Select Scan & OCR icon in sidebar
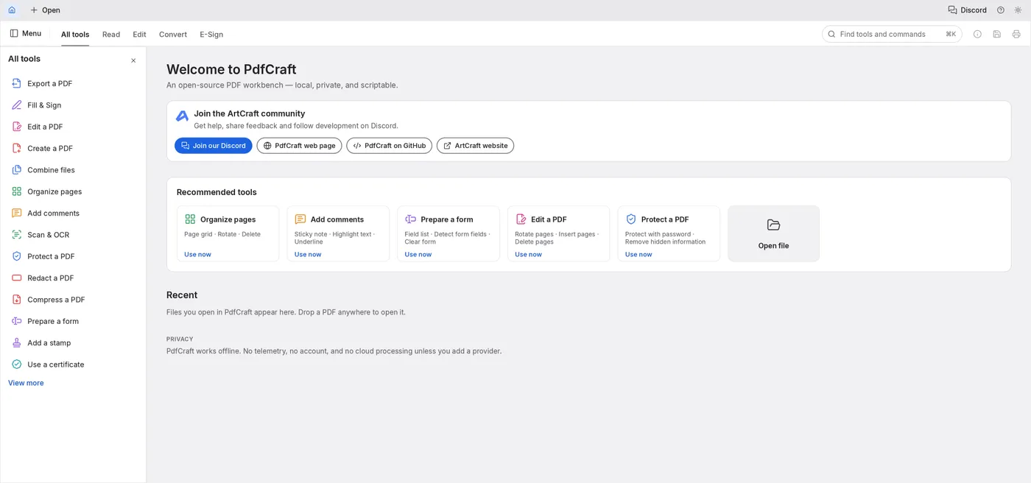 [x=17, y=235]
